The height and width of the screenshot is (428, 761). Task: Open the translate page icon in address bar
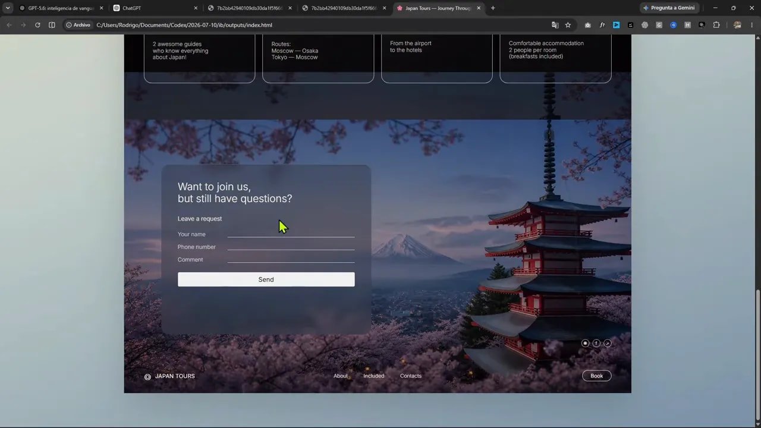point(555,25)
